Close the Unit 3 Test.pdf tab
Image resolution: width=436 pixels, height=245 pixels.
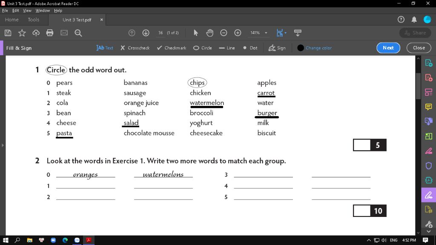coord(101,20)
